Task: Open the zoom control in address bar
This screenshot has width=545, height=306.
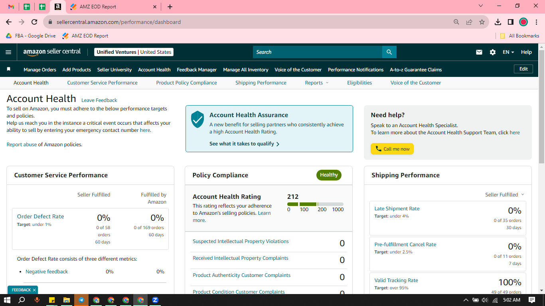Action: 456,22
